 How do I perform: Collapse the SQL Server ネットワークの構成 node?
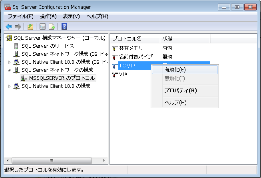pyautogui.click(x=9, y=70)
